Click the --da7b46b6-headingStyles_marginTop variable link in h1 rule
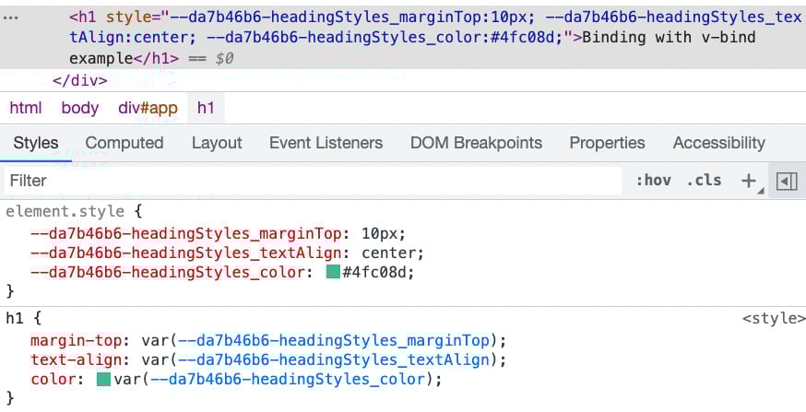Viewport: 806px width, 412px height. click(x=334, y=341)
